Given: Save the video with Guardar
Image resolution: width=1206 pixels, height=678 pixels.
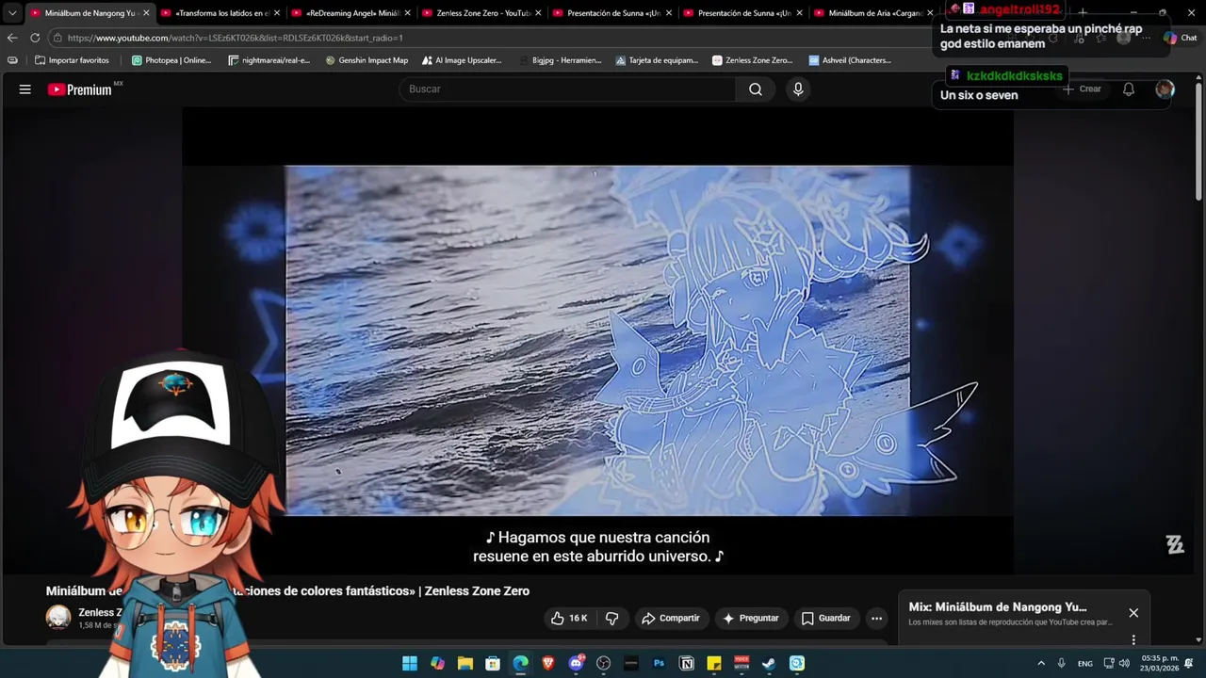Looking at the screenshot, I should coord(826,619).
